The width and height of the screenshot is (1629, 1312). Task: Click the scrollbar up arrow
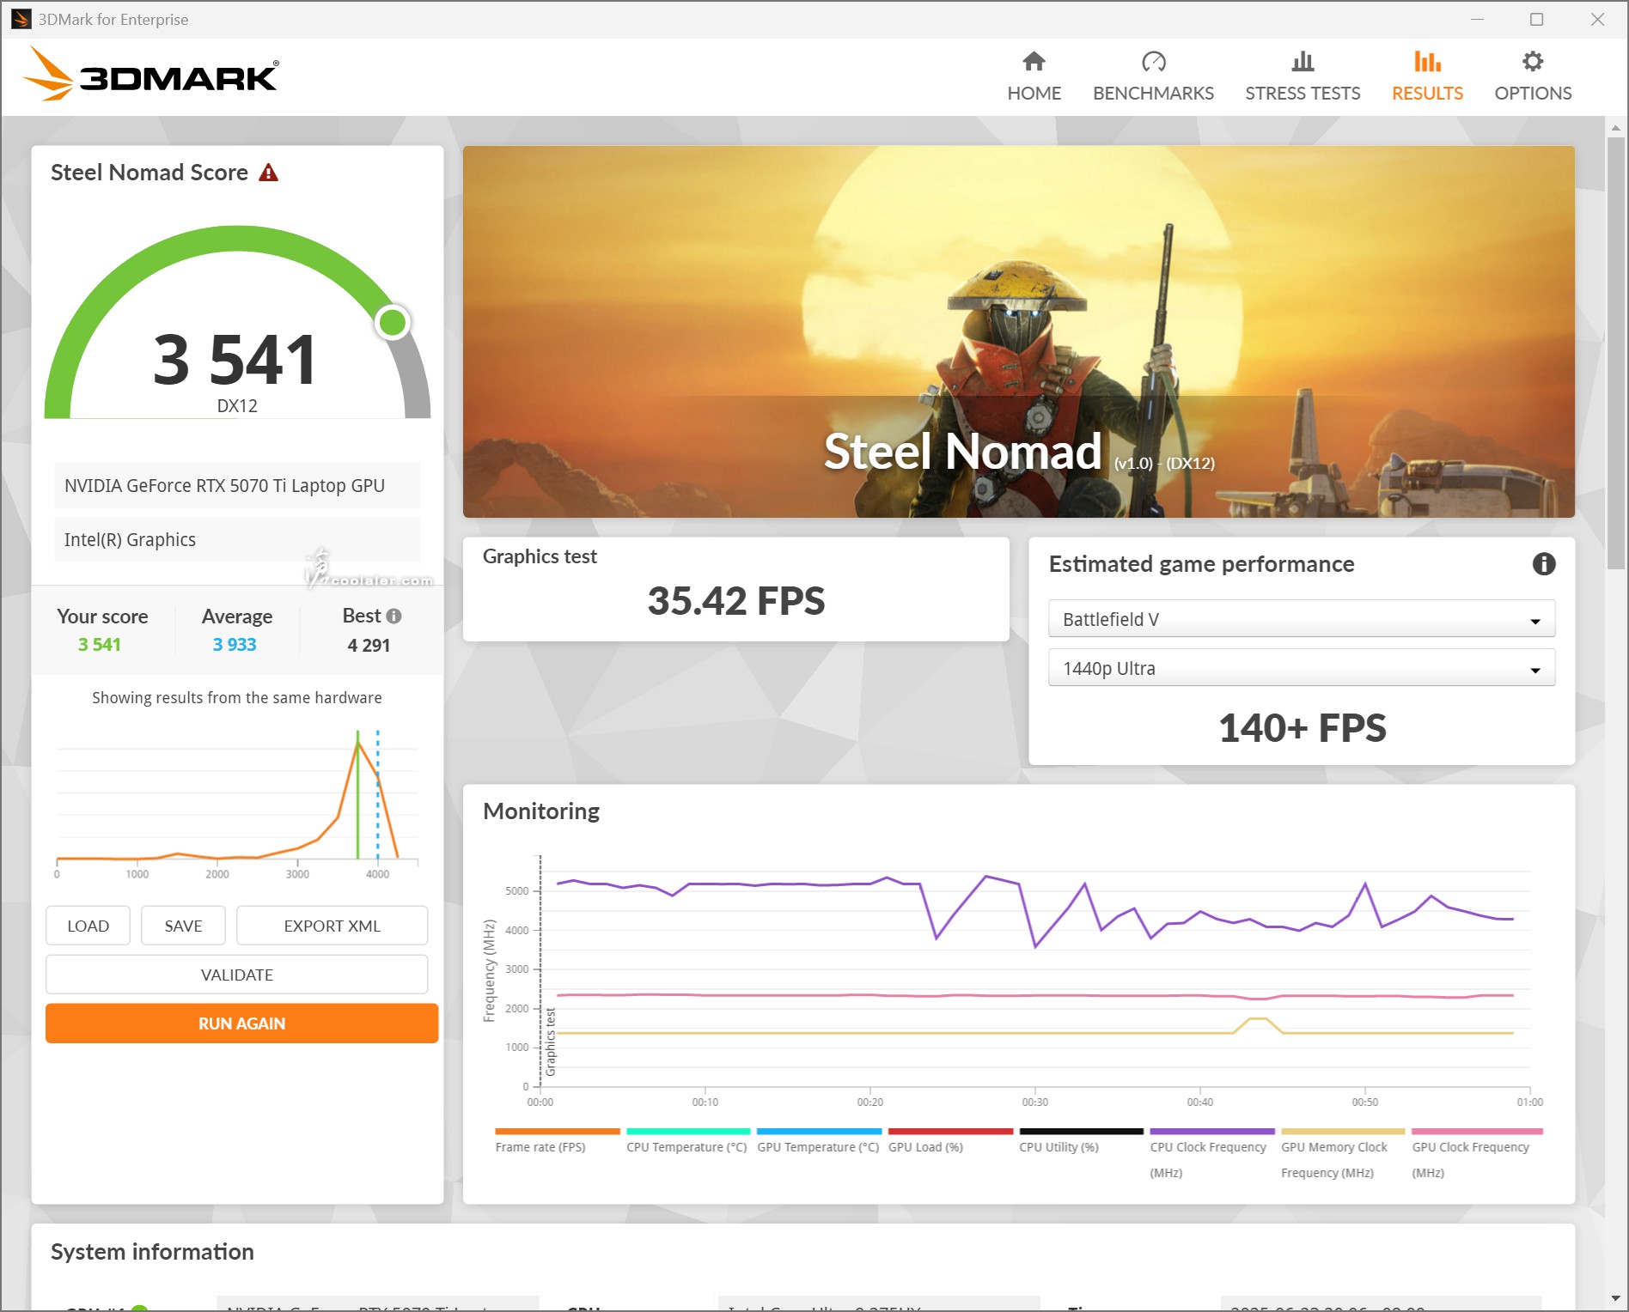pyautogui.click(x=1615, y=128)
